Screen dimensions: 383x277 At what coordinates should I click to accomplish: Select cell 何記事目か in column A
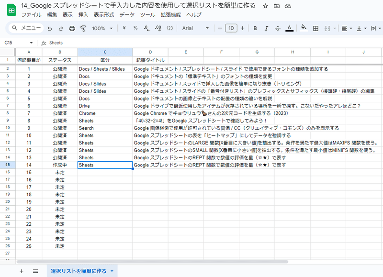(29, 60)
